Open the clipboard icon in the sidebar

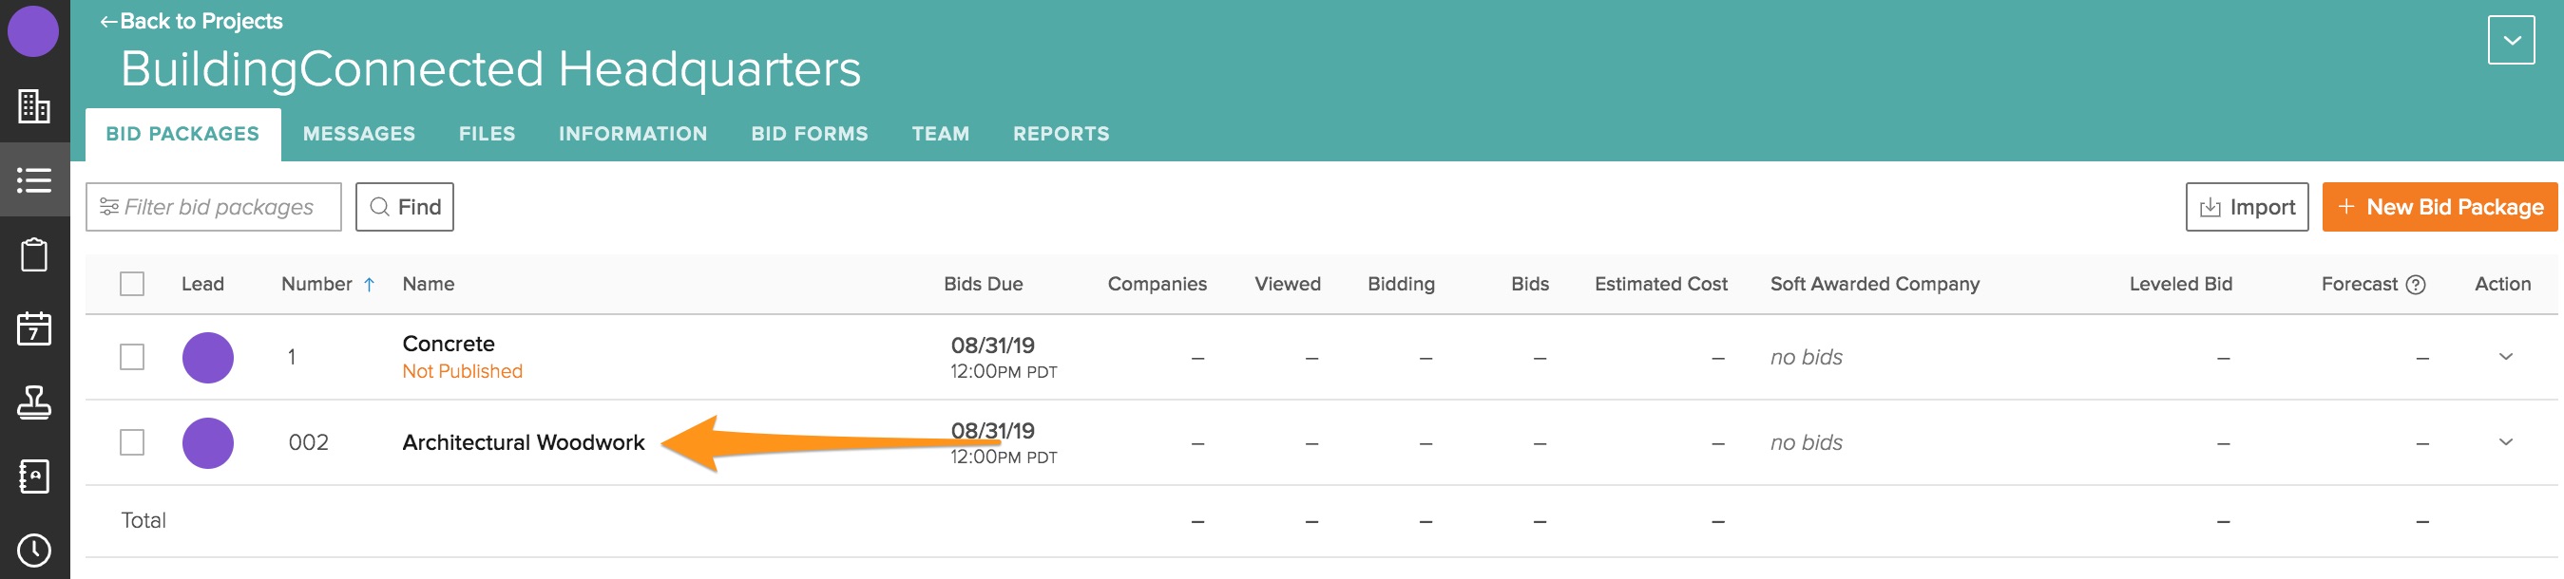(x=34, y=254)
